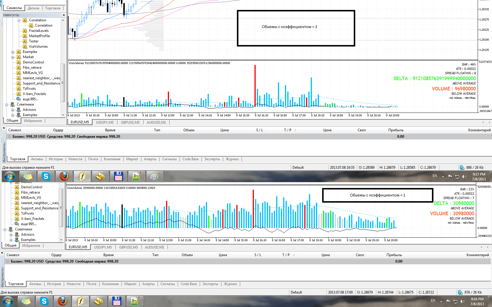Click left chart-tab scroll arrow in коэффициентом = 1 window
This screenshot has height=307, width=492.
pyautogui.click(x=481, y=247)
